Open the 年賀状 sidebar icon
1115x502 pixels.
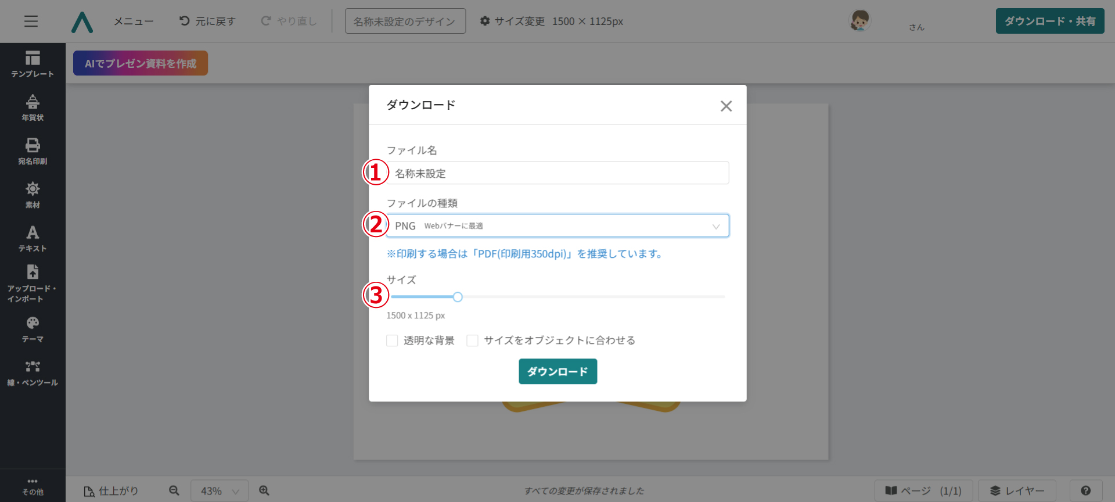[x=33, y=108]
